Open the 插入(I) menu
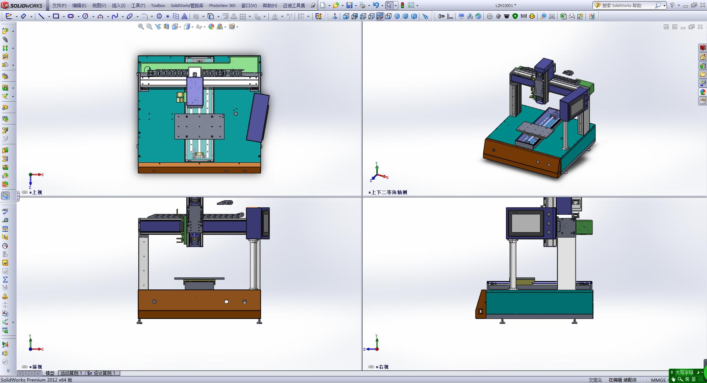The height and width of the screenshot is (383, 707). 119,6
